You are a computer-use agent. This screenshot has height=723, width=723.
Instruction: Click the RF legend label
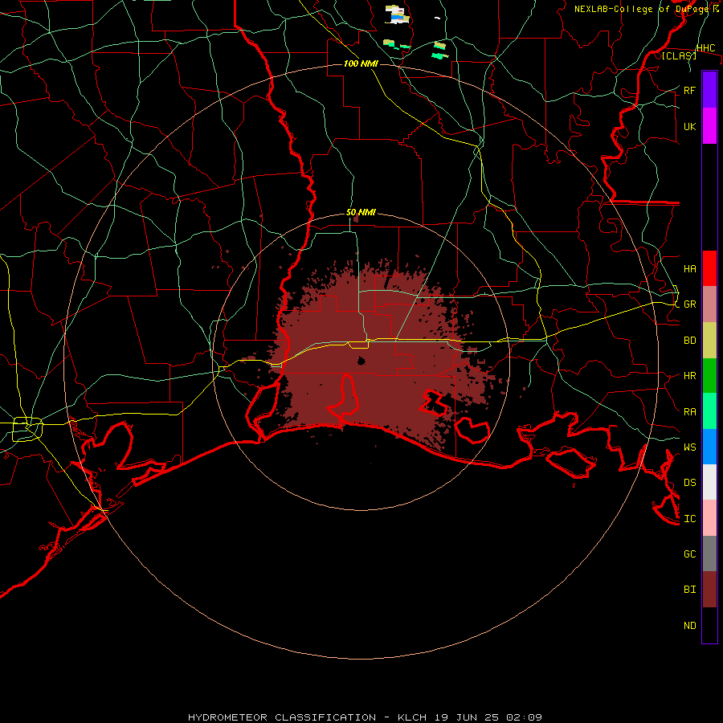point(689,90)
